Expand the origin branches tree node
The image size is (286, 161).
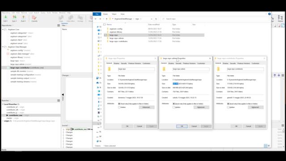click(3, 121)
